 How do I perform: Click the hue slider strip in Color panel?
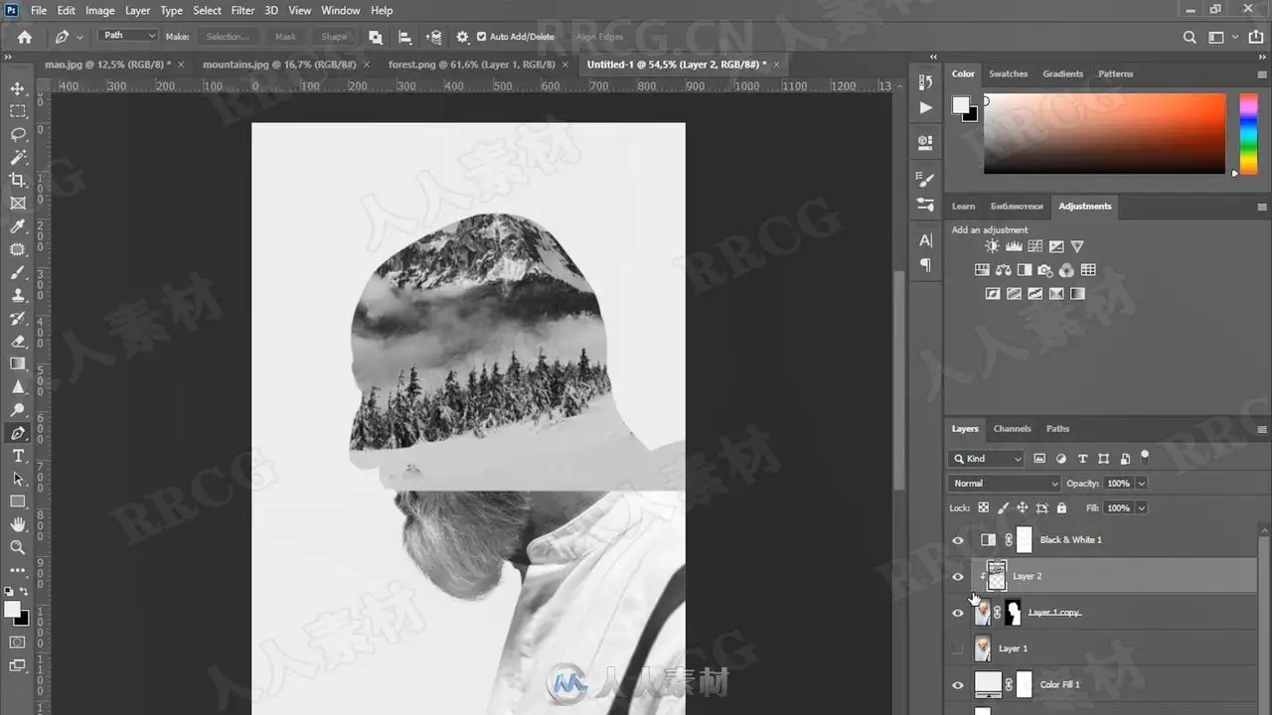coord(1248,134)
